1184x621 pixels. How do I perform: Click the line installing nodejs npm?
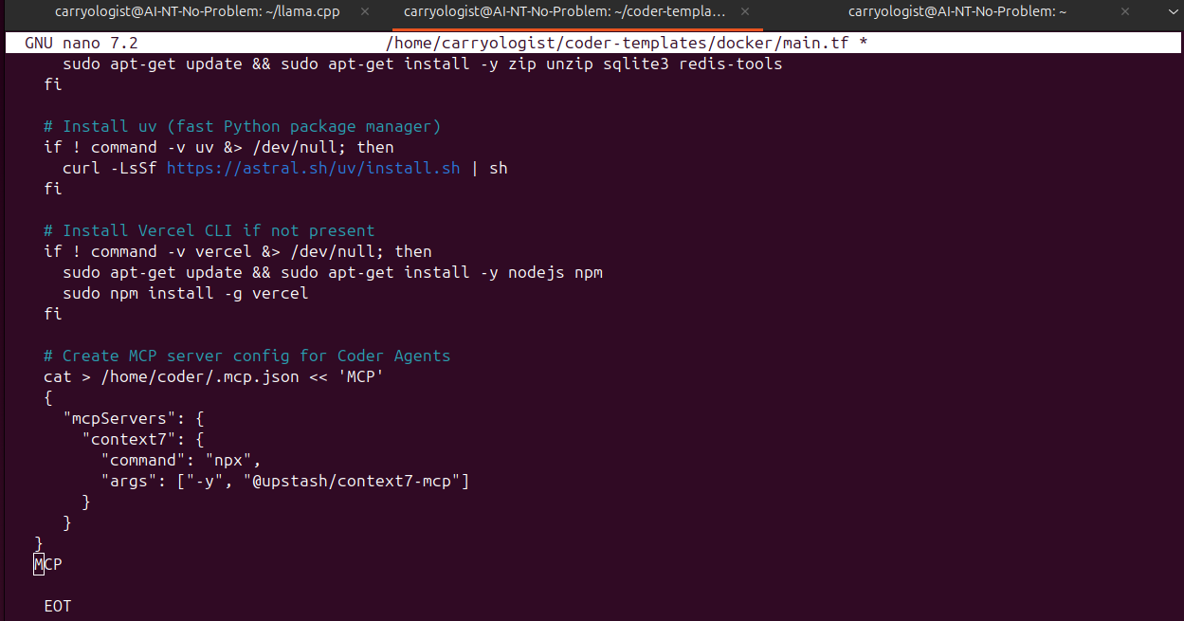(x=333, y=272)
